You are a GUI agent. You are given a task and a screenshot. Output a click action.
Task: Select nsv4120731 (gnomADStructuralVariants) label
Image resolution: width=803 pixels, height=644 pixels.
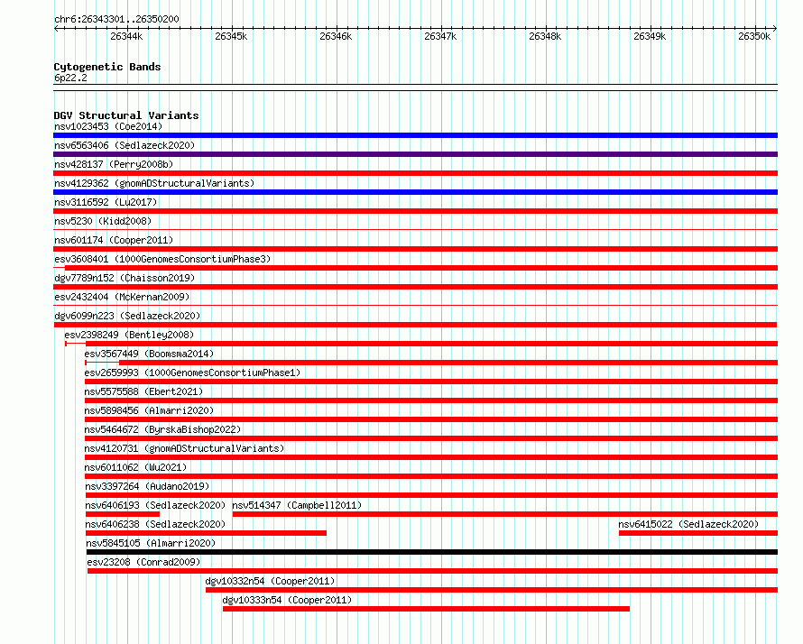click(x=184, y=448)
